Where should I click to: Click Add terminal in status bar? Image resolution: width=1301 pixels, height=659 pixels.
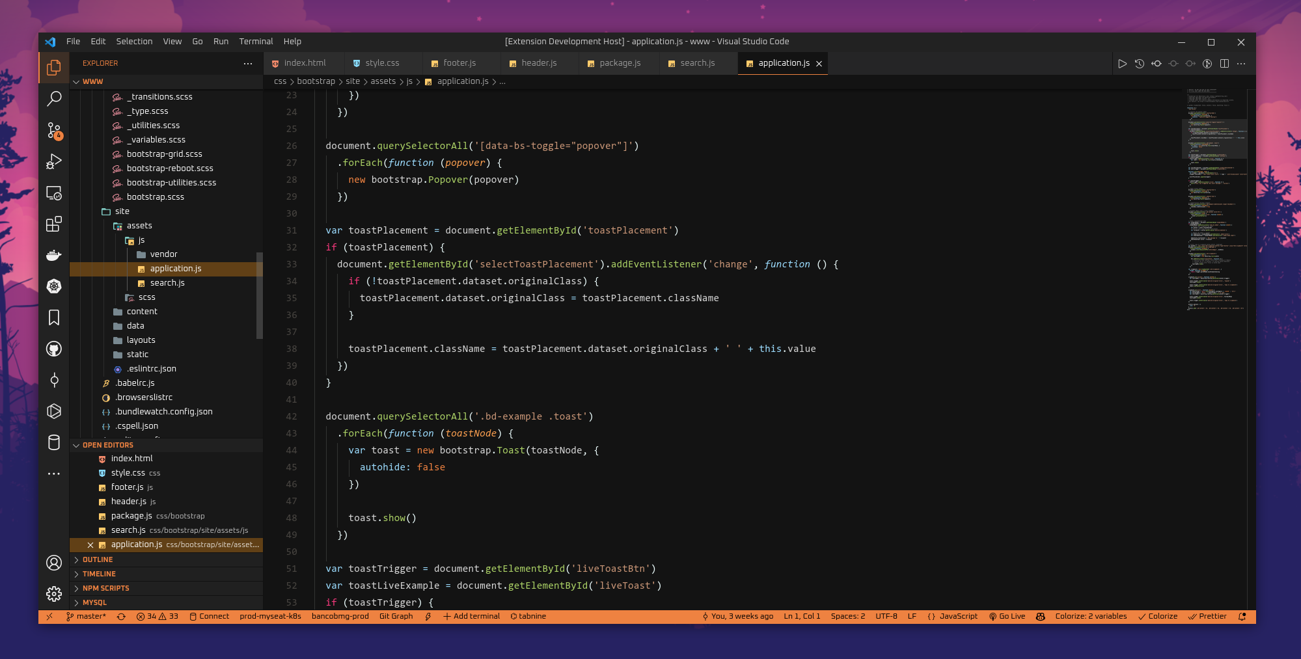(x=472, y=617)
